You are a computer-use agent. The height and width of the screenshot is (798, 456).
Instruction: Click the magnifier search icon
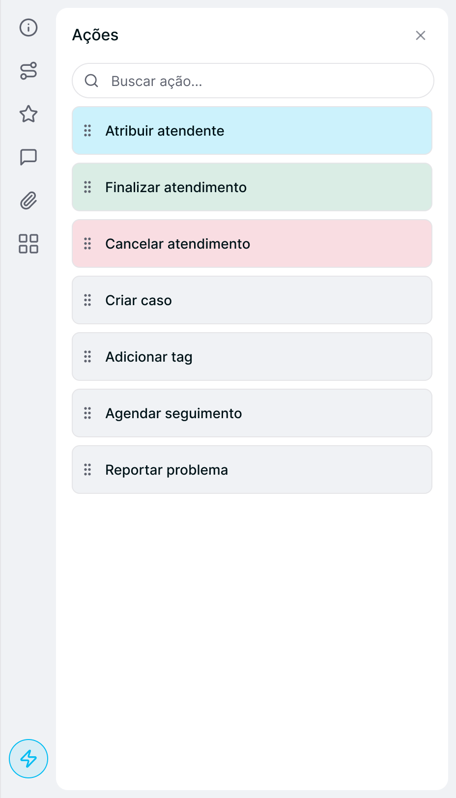[91, 81]
